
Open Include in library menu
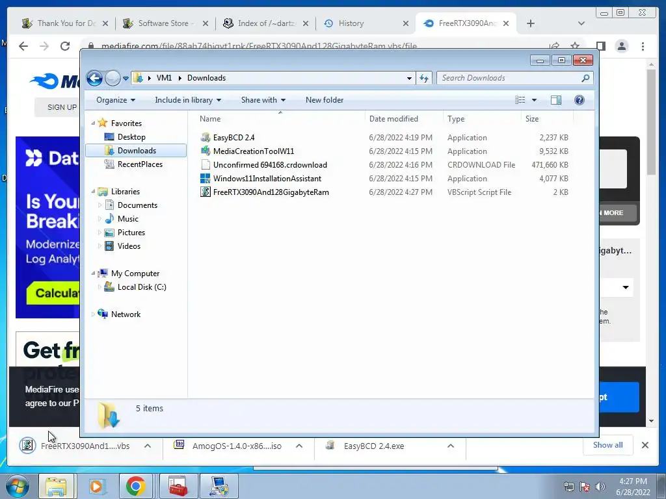(x=188, y=100)
